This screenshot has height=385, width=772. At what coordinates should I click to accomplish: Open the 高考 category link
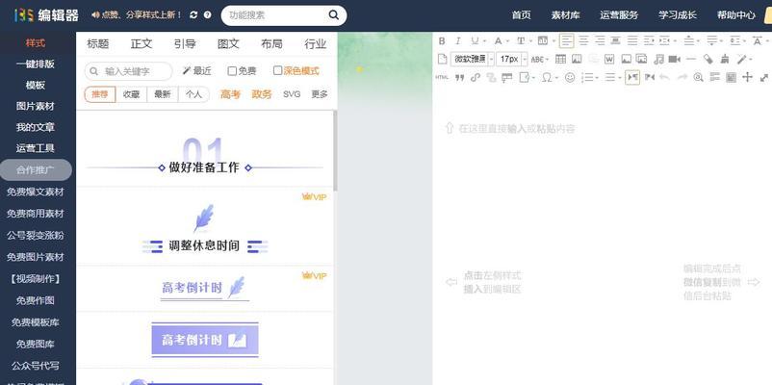(230, 94)
